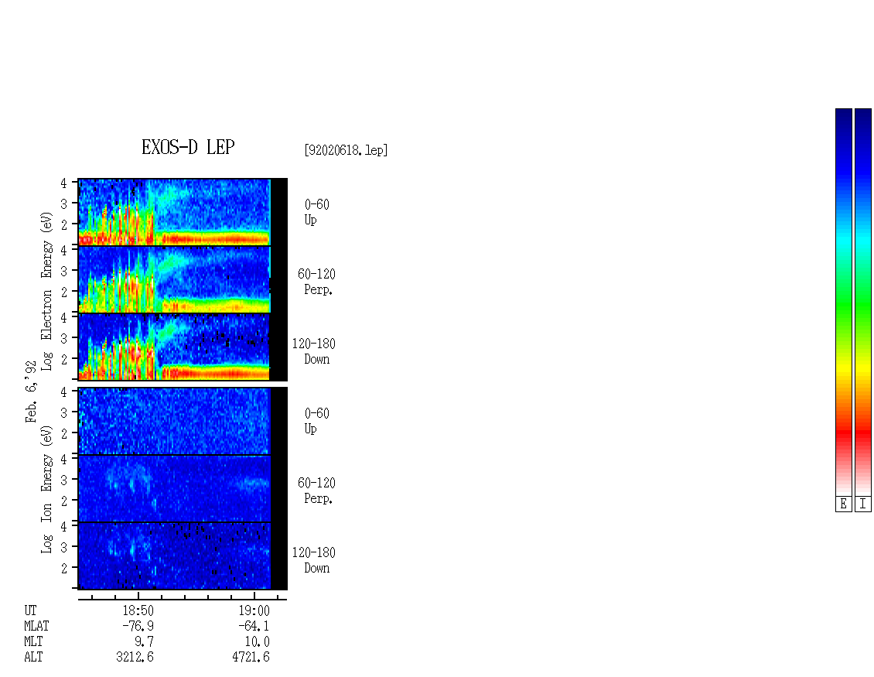Click the 60-120 Perp. label beside ion panel
The image size is (874, 677).
point(316,491)
